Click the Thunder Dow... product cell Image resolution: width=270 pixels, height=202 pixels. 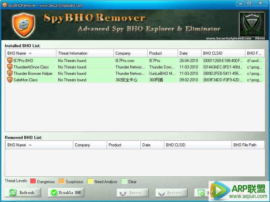(x=162, y=67)
